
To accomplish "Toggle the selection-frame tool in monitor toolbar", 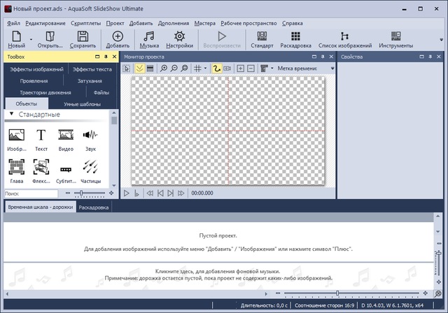I will point(127,68).
